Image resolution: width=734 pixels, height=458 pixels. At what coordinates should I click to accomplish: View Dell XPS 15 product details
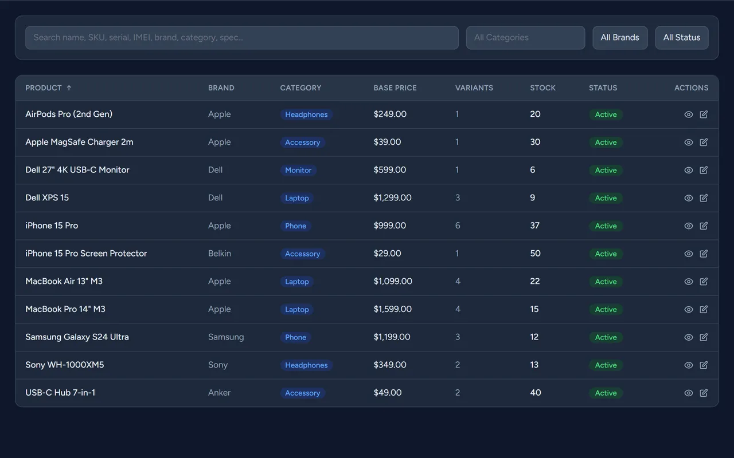[689, 198]
